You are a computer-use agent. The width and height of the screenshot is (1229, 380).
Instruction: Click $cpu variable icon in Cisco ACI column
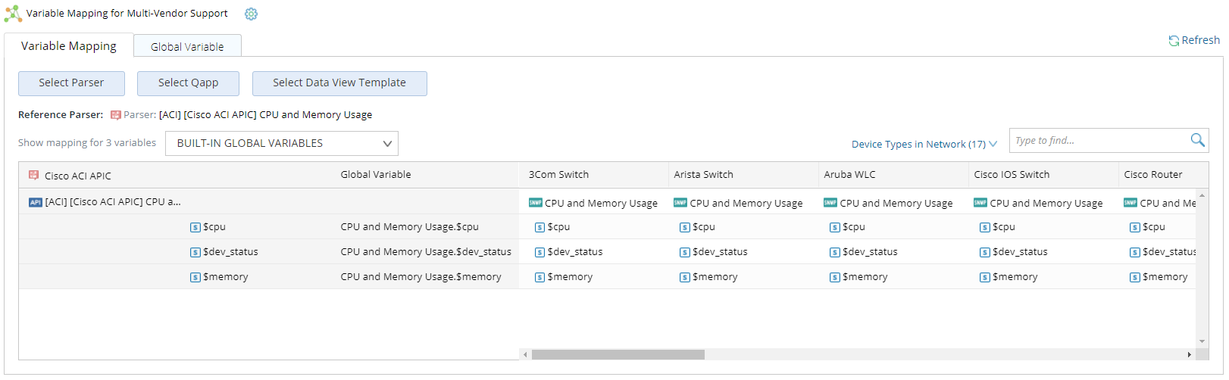[x=195, y=227]
